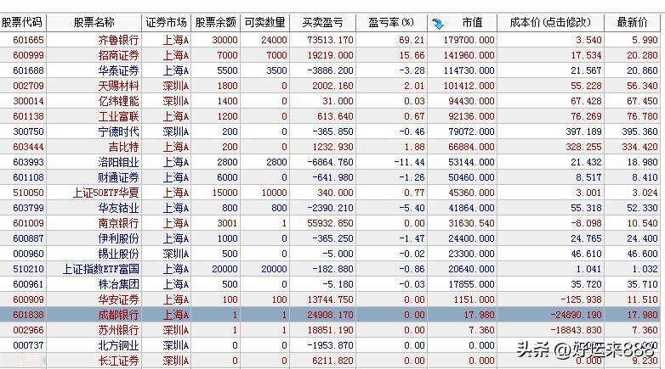The width and height of the screenshot is (665, 369).
Task: Click profit rate 69.21
Action: pyautogui.click(x=412, y=40)
